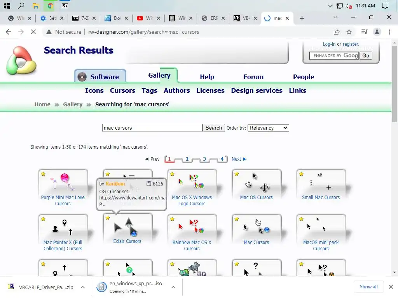Expand VBCABLE_Driver zip download options
This screenshot has width=398, height=298.
83,287
